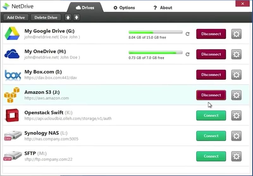Select the Synology NAS DAV drive icon

[x=13, y=136]
